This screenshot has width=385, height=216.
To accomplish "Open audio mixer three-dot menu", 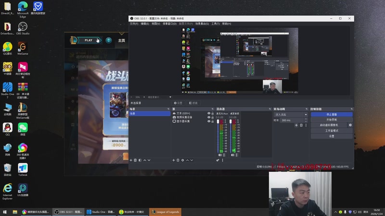I will [x=223, y=160].
